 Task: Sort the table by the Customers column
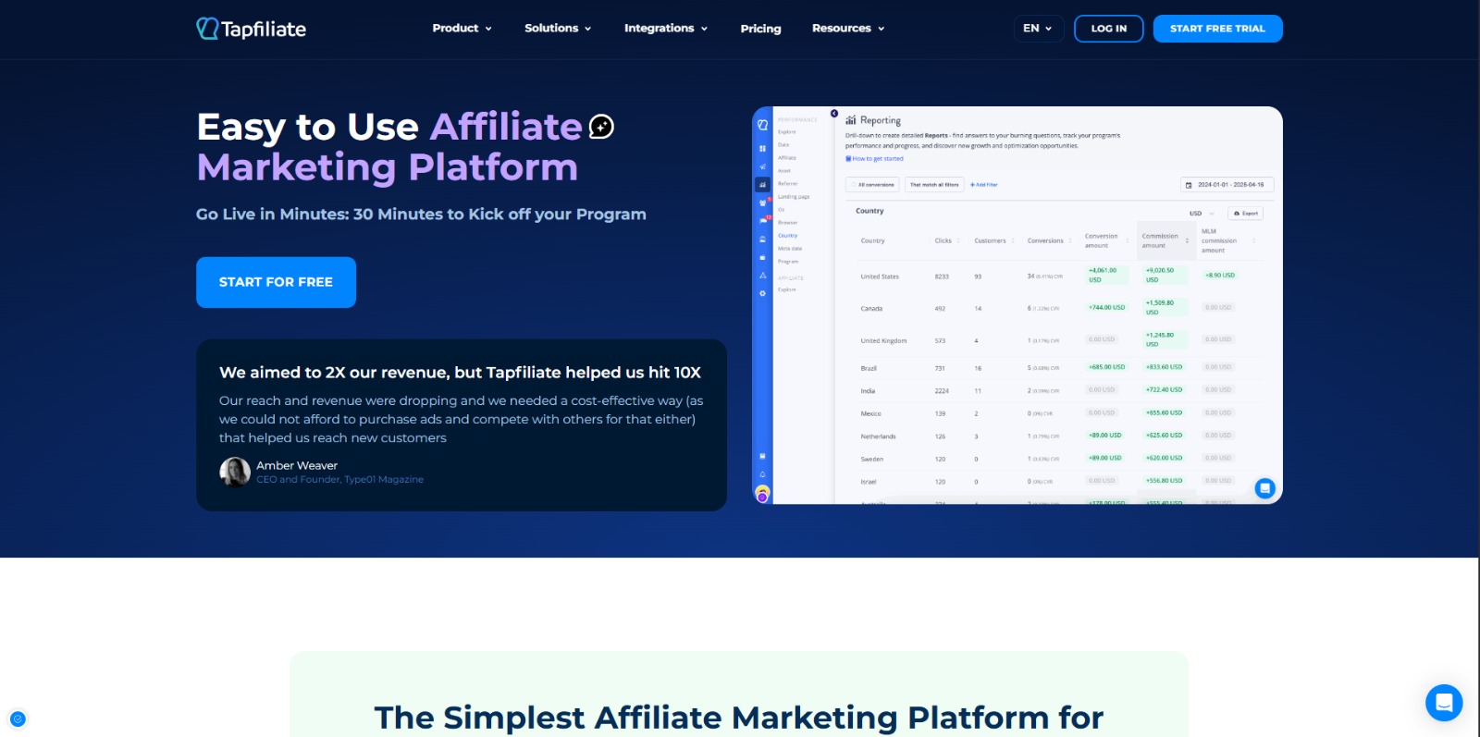[993, 240]
